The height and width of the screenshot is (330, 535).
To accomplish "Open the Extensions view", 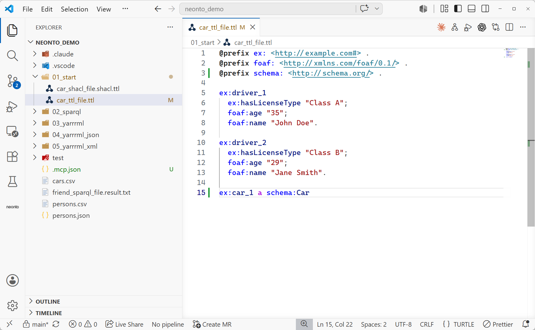I will 12,157.
